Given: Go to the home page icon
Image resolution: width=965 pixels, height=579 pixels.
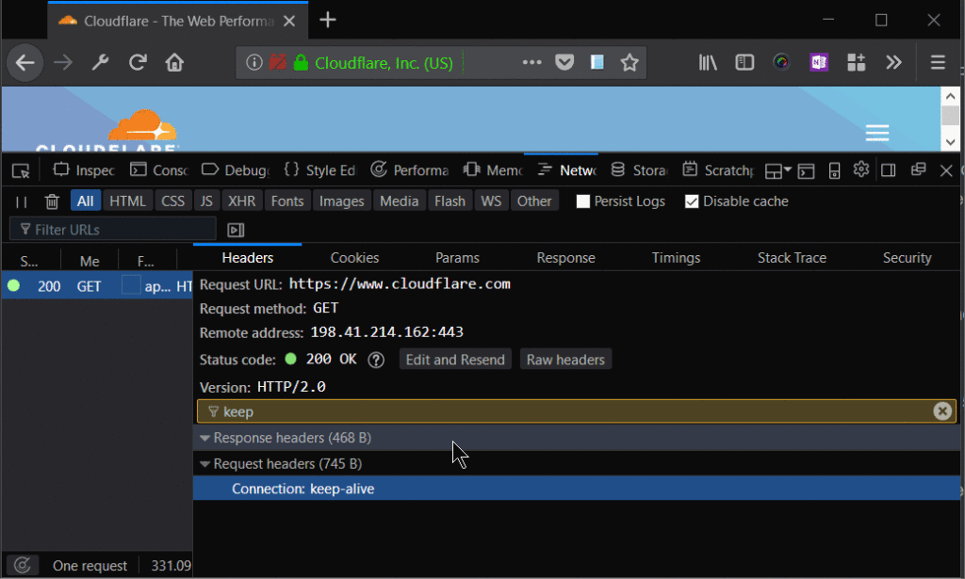Looking at the screenshot, I should [174, 63].
